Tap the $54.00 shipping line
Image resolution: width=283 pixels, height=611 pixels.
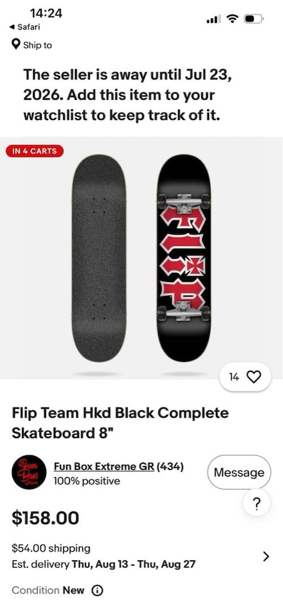[51, 549]
